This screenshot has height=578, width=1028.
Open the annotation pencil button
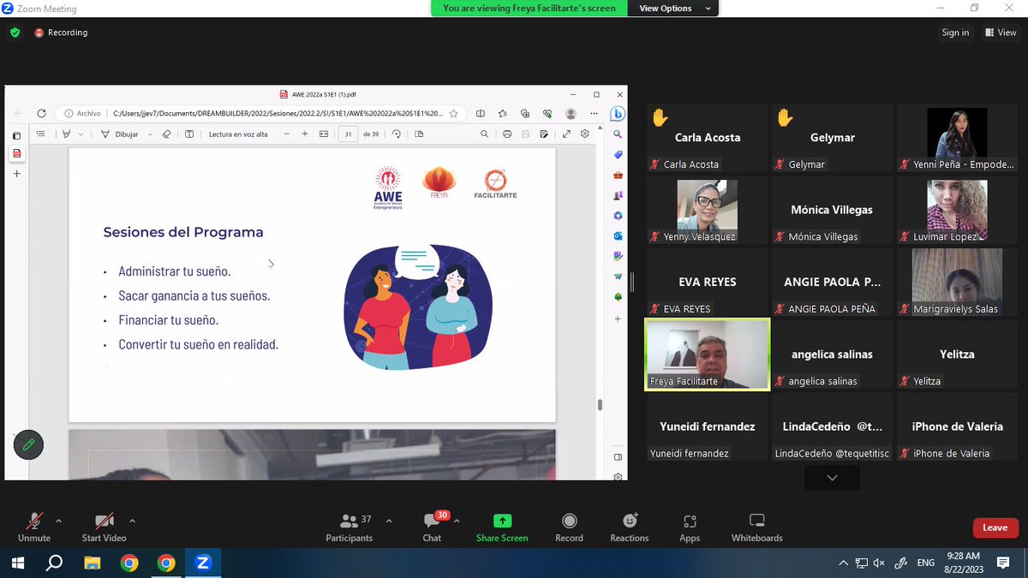click(x=28, y=444)
